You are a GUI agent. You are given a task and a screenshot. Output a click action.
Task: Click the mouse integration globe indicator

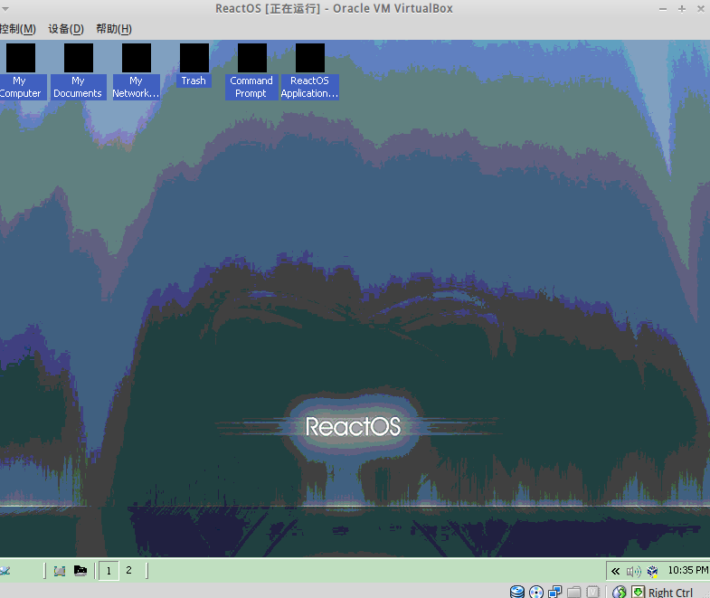[x=619, y=592]
